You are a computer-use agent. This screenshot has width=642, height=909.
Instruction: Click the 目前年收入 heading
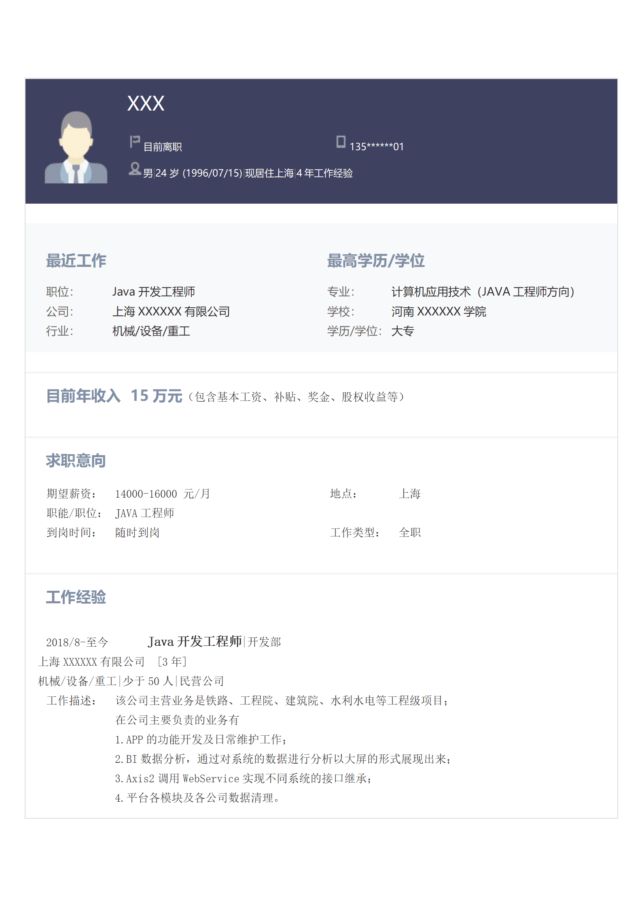pos(83,396)
